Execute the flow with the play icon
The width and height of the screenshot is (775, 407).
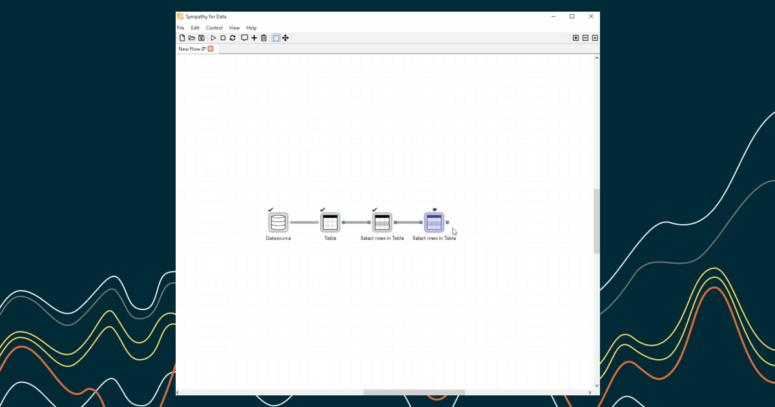(x=213, y=38)
